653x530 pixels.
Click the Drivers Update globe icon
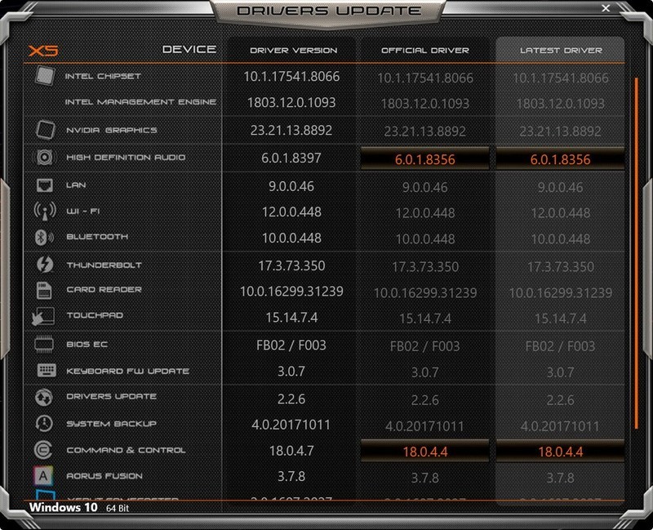pyautogui.click(x=44, y=398)
